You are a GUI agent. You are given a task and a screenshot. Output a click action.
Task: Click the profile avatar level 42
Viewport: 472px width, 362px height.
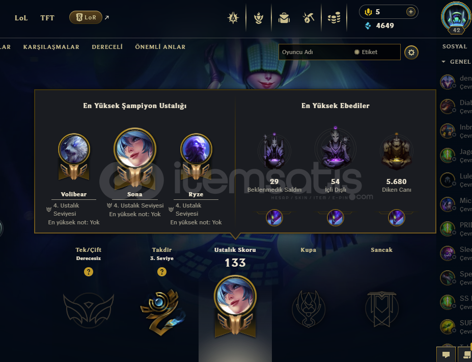456,17
